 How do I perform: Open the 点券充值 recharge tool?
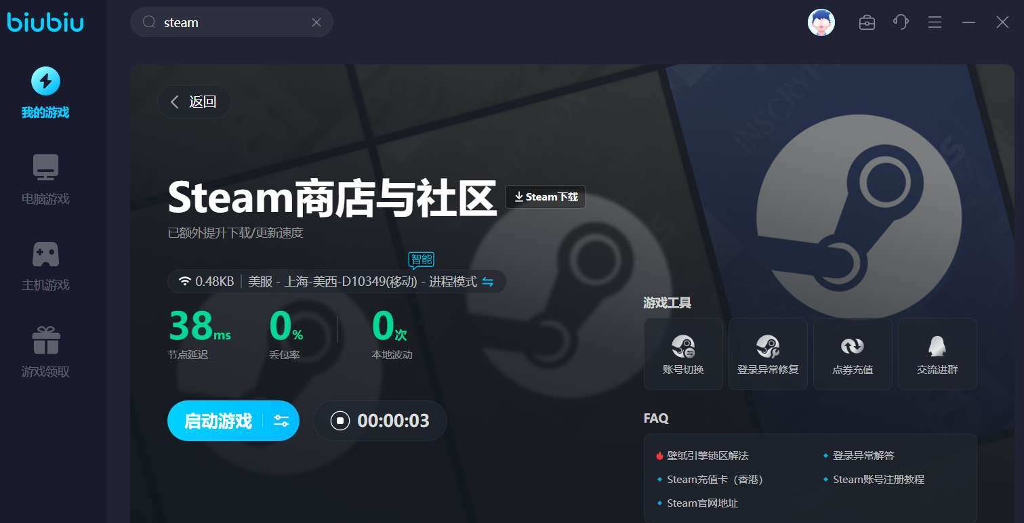coord(853,354)
